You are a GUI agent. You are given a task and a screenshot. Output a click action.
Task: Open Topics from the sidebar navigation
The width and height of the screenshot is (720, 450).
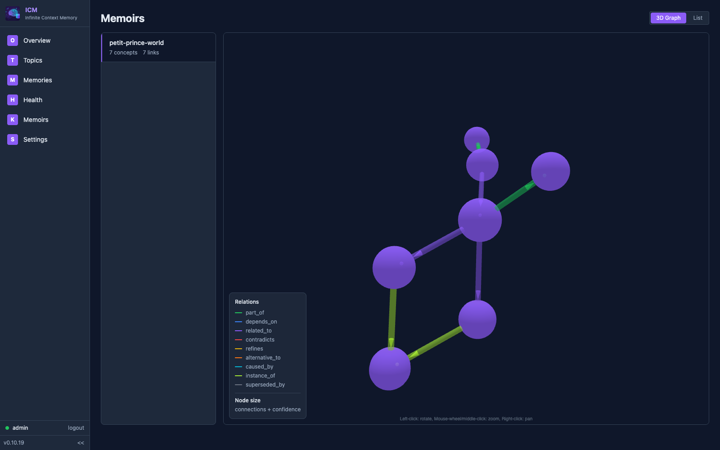(32, 60)
